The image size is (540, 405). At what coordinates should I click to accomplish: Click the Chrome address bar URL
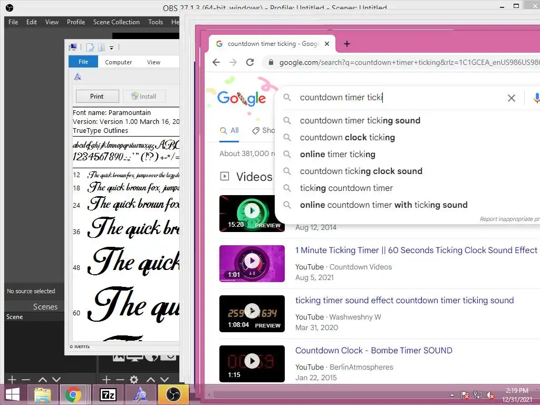409,62
